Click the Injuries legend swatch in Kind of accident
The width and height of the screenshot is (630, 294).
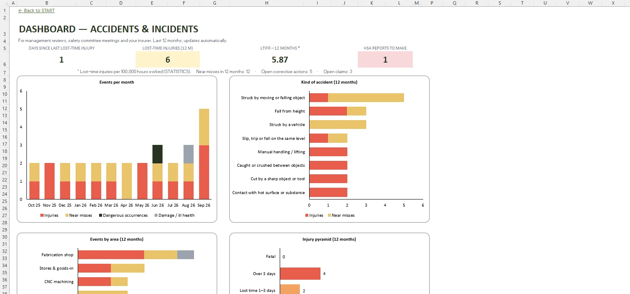307,215
